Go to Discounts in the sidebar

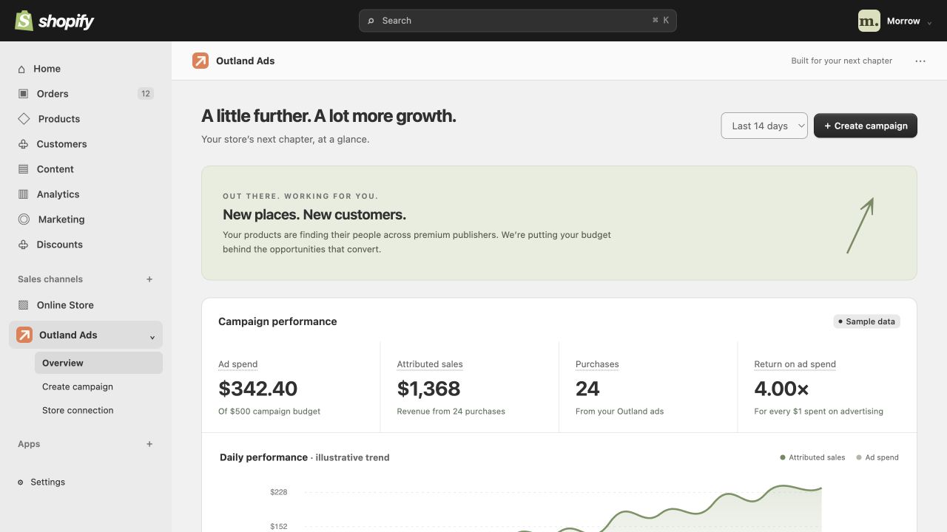tap(86, 245)
